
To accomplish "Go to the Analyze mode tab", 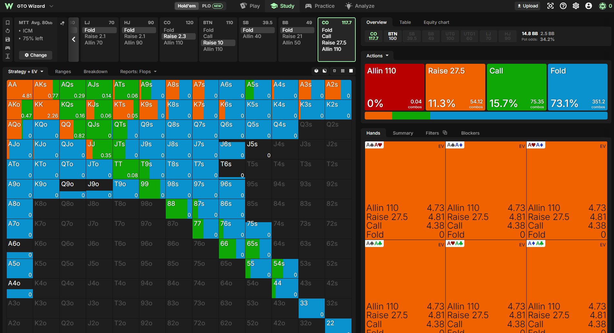I will coord(360,6).
